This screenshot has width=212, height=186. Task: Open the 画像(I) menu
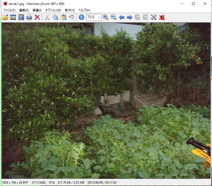[x=37, y=10]
